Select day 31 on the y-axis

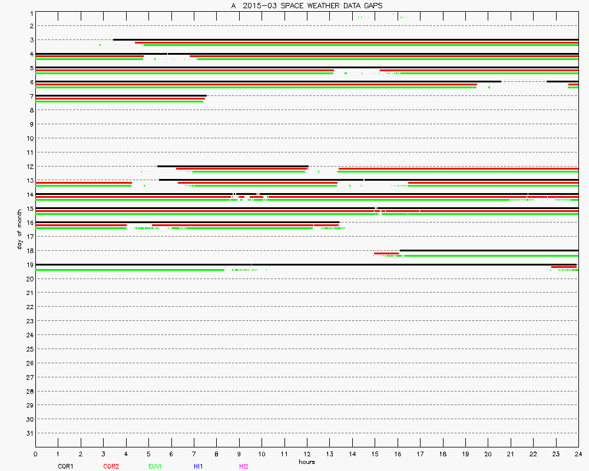[x=29, y=433]
